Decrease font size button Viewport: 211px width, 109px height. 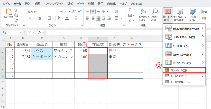tap(79, 12)
